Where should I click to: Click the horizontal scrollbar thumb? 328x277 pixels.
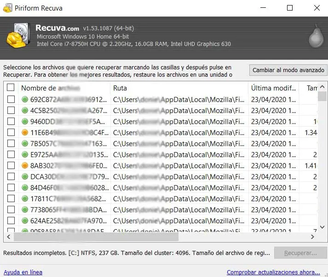(96, 237)
